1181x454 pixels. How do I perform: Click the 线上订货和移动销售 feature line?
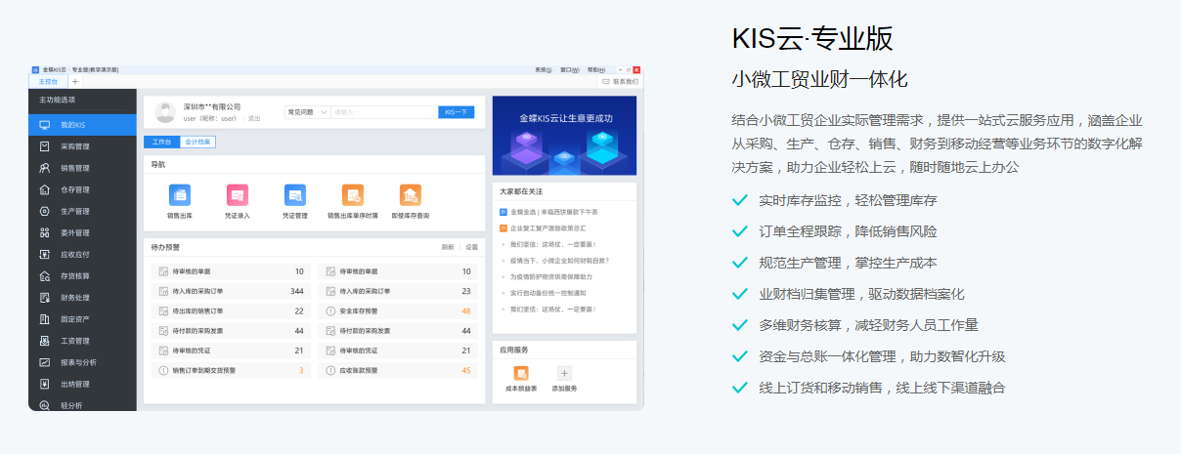[x=881, y=388]
